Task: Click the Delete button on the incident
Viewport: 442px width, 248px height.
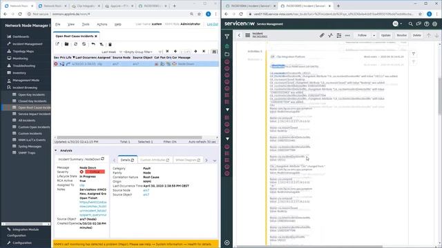Action: (x=417, y=35)
